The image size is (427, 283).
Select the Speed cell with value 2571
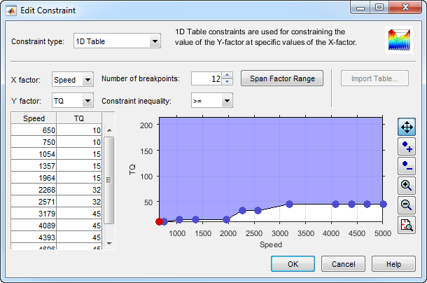point(34,202)
